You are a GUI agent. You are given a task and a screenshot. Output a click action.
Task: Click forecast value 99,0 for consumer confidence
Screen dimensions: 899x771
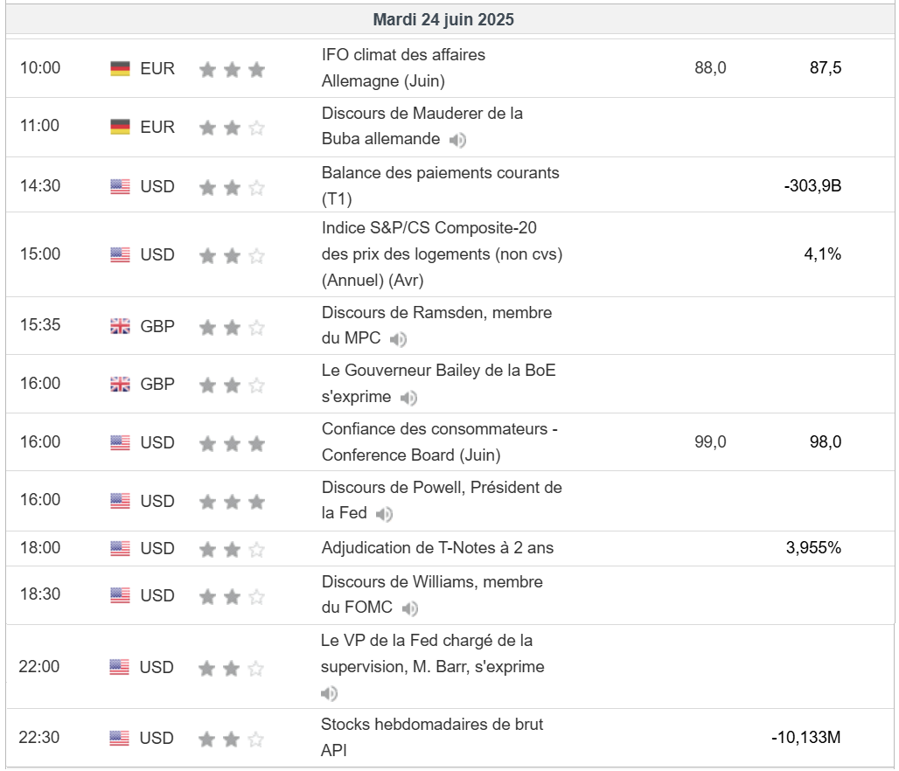[710, 441]
